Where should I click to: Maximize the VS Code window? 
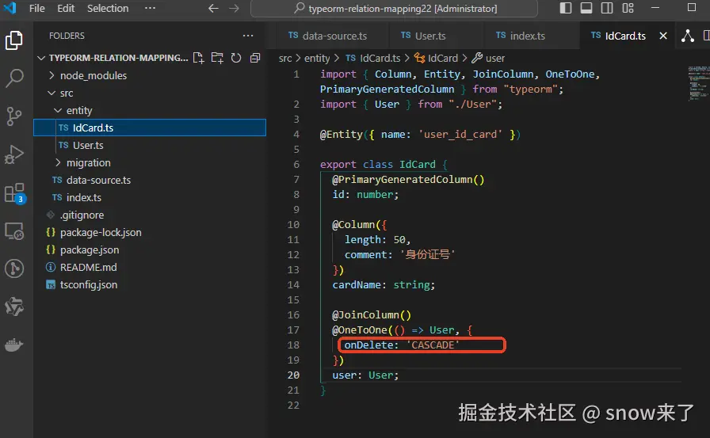pos(692,8)
